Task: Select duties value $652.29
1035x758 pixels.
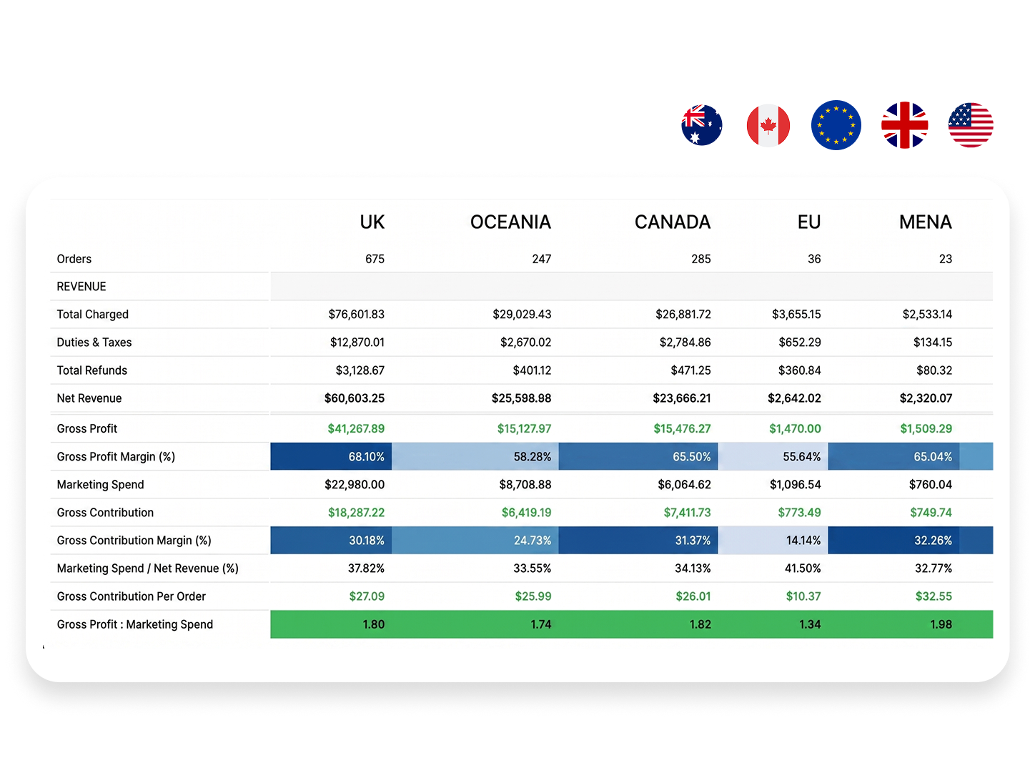Action: click(x=800, y=343)
